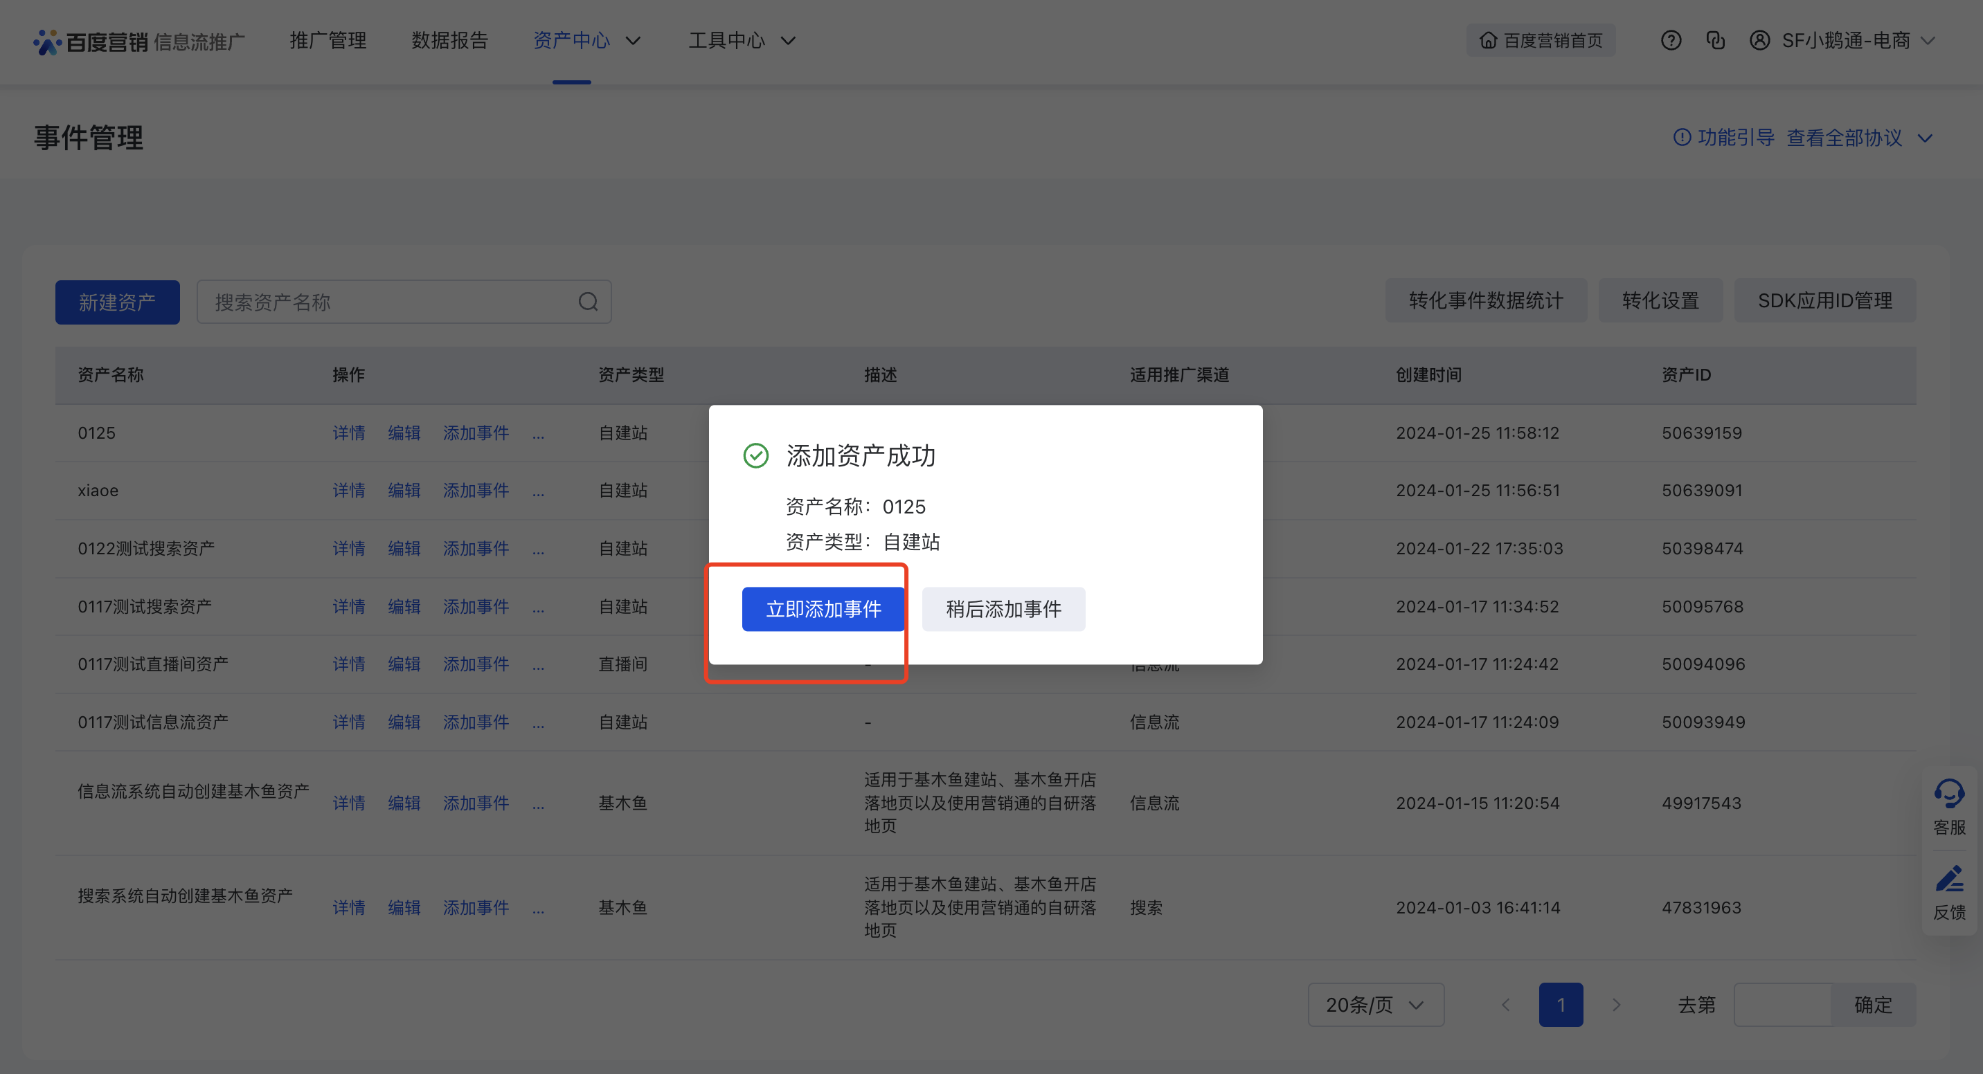The height and width of the screenshot is (1074, 1983).
Task: Click the timestamp 2024-01-03 16:41:14
Action: pos(1478,908)
